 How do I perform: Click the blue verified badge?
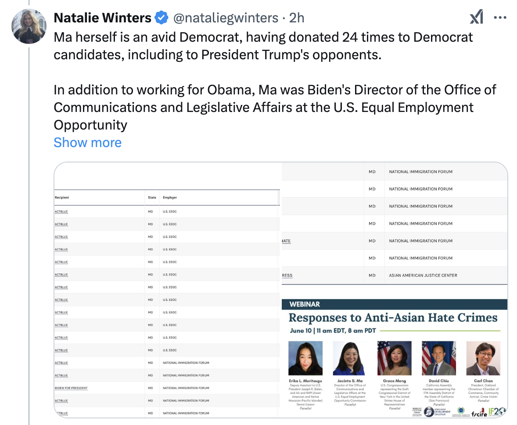point(162,18)
